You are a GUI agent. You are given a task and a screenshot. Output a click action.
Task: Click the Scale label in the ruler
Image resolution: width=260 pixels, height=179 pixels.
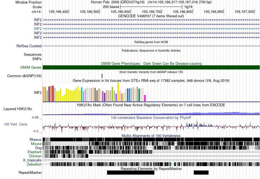(37, 7)
